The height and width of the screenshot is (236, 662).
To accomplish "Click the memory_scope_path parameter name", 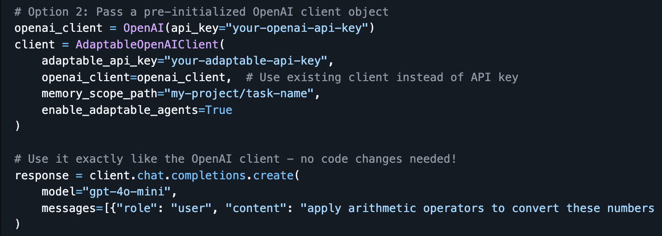I will point(99,94).
